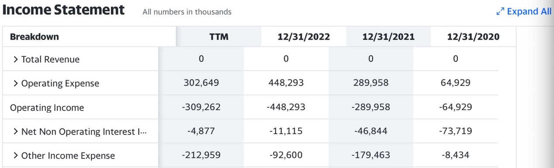Click the Income Statement heading
554x168 pixels.
(63, 10)
